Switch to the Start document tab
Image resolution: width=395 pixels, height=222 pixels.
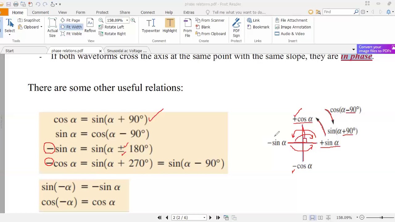click(10, 51)
